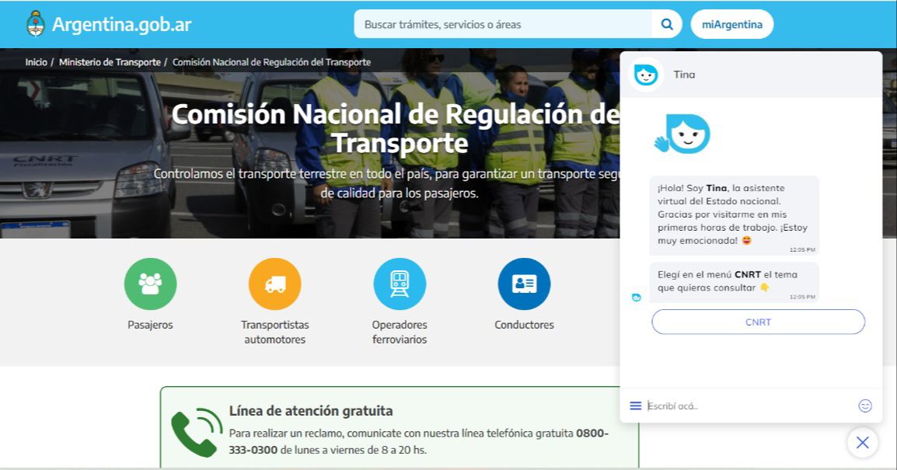This screenshot has width=897, height=470.
Task: Open the miArgentina login button
Action: pos(731,24)
